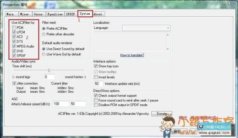The width and height of the screenshot is (238, 138).
Task: Choose Use Wave Out by default
Action: 44,54
